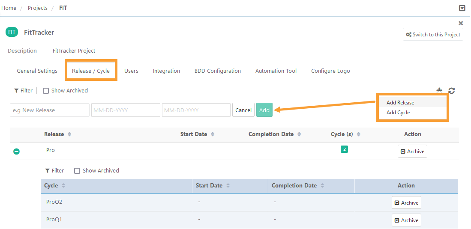Collapse the Pro release row
Image resolution: width=471 pixels, height=229 pixels.
coord(16,152)
